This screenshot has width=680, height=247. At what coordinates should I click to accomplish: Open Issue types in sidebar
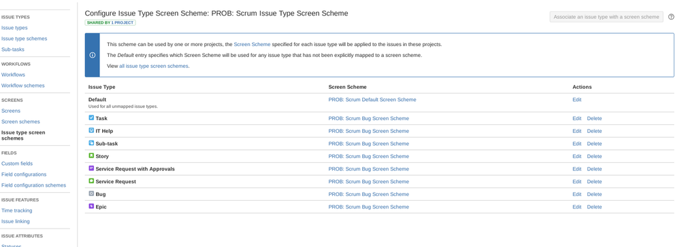(x=14, y=28)
